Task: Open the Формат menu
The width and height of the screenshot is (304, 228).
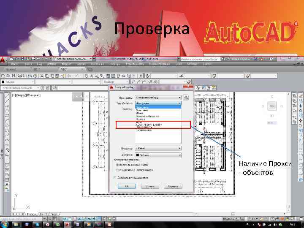Action: [66, 64]
